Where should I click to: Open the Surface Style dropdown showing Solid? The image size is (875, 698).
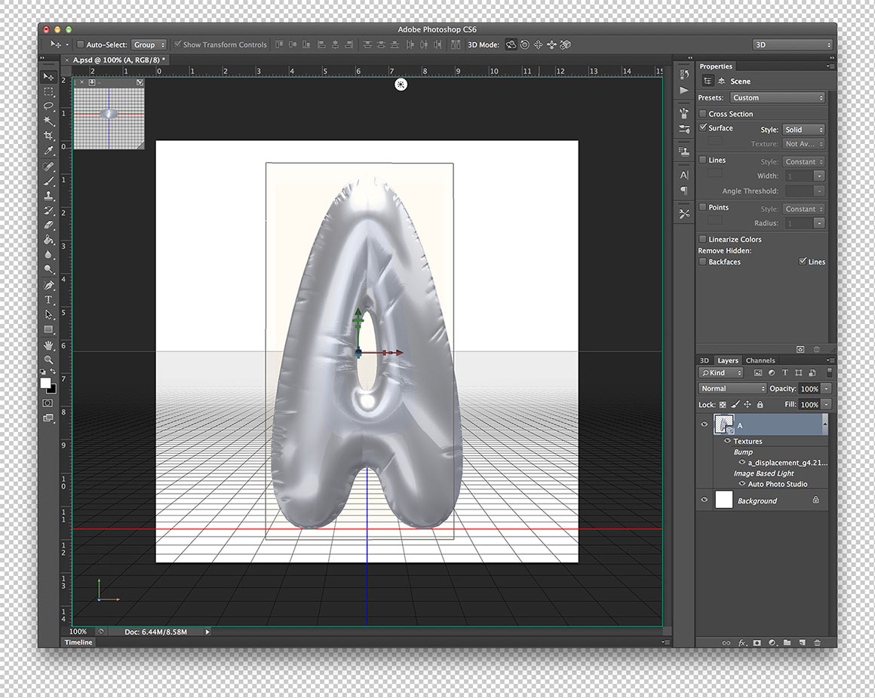coord(803,130)
